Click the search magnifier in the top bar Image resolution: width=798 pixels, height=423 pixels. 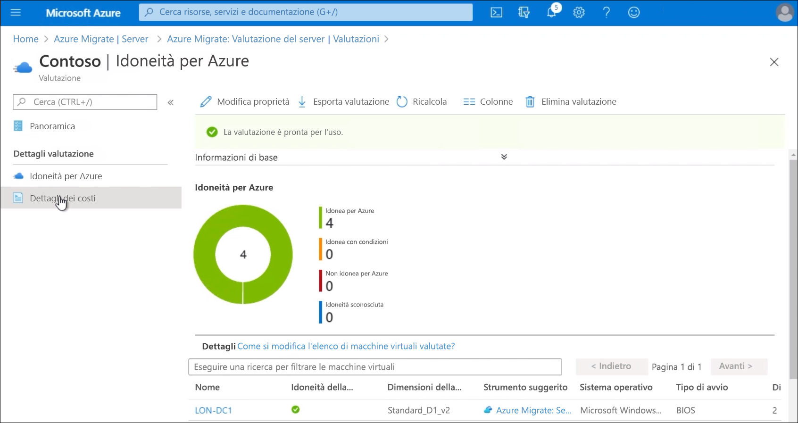[x=149, y=12]
